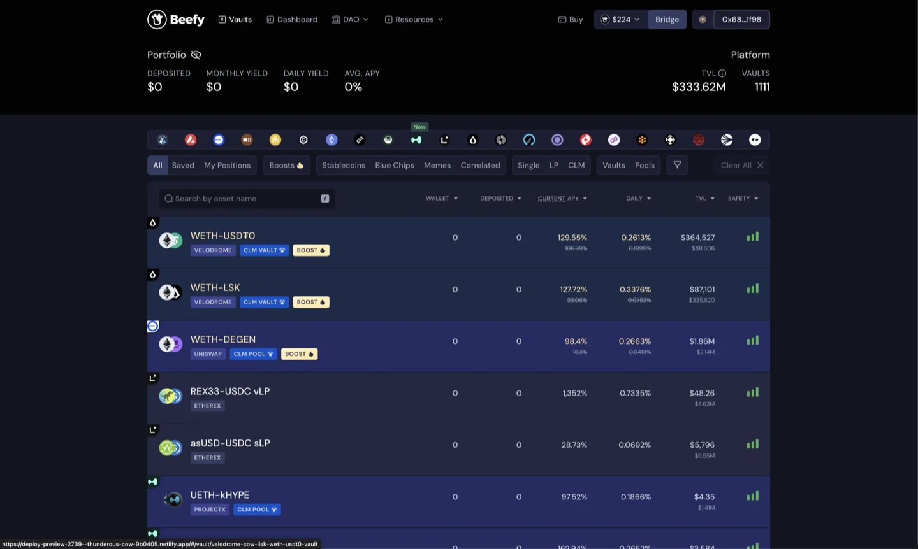Viewport: 918px width, 549px height.
Task: Clear All filters
Action: click(x=742, y=165)
